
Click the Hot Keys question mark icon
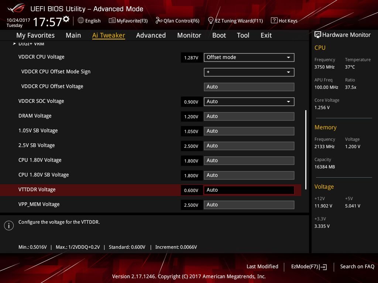click(x=274, y=21)
